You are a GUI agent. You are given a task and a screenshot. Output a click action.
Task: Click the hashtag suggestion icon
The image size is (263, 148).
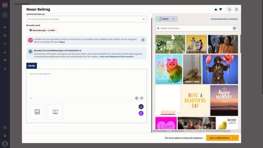142,98
